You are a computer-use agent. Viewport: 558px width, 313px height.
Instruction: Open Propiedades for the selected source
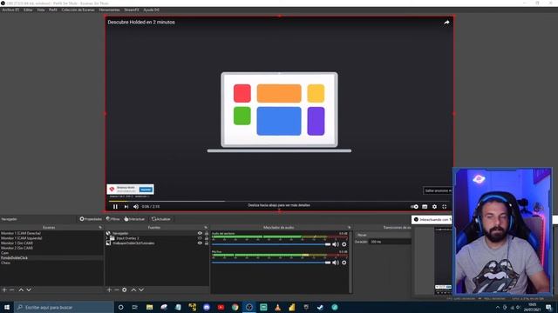coord(91,219)
